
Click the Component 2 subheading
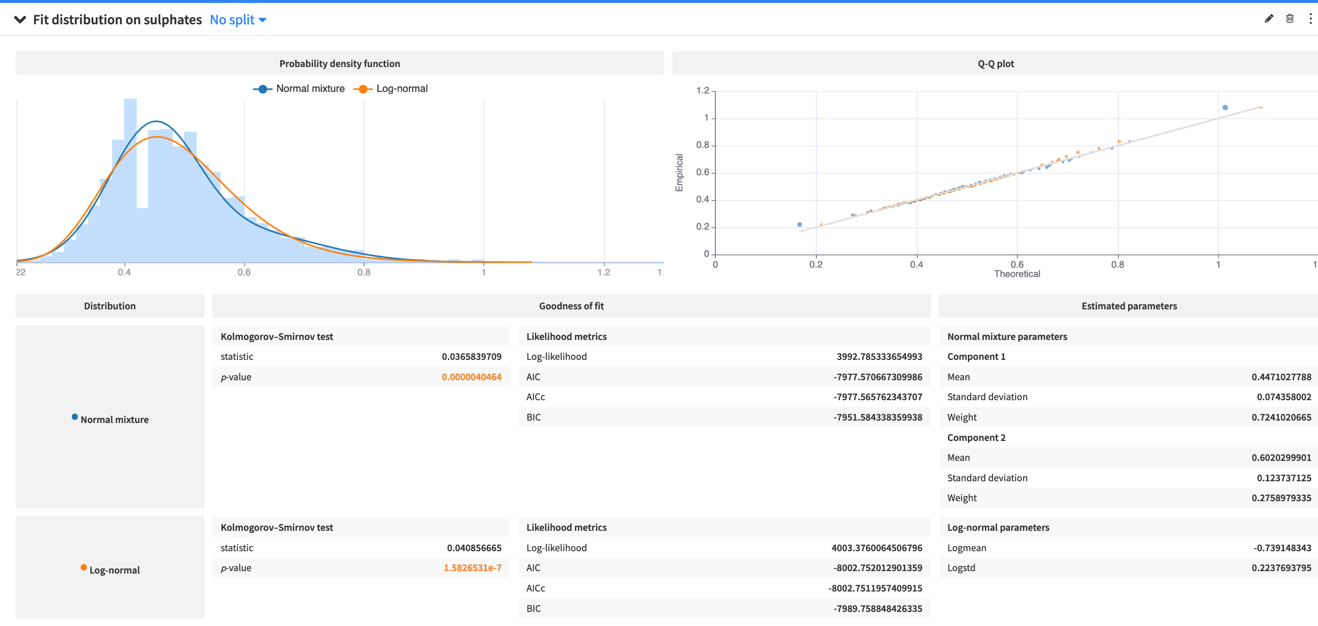pos(976,438)
